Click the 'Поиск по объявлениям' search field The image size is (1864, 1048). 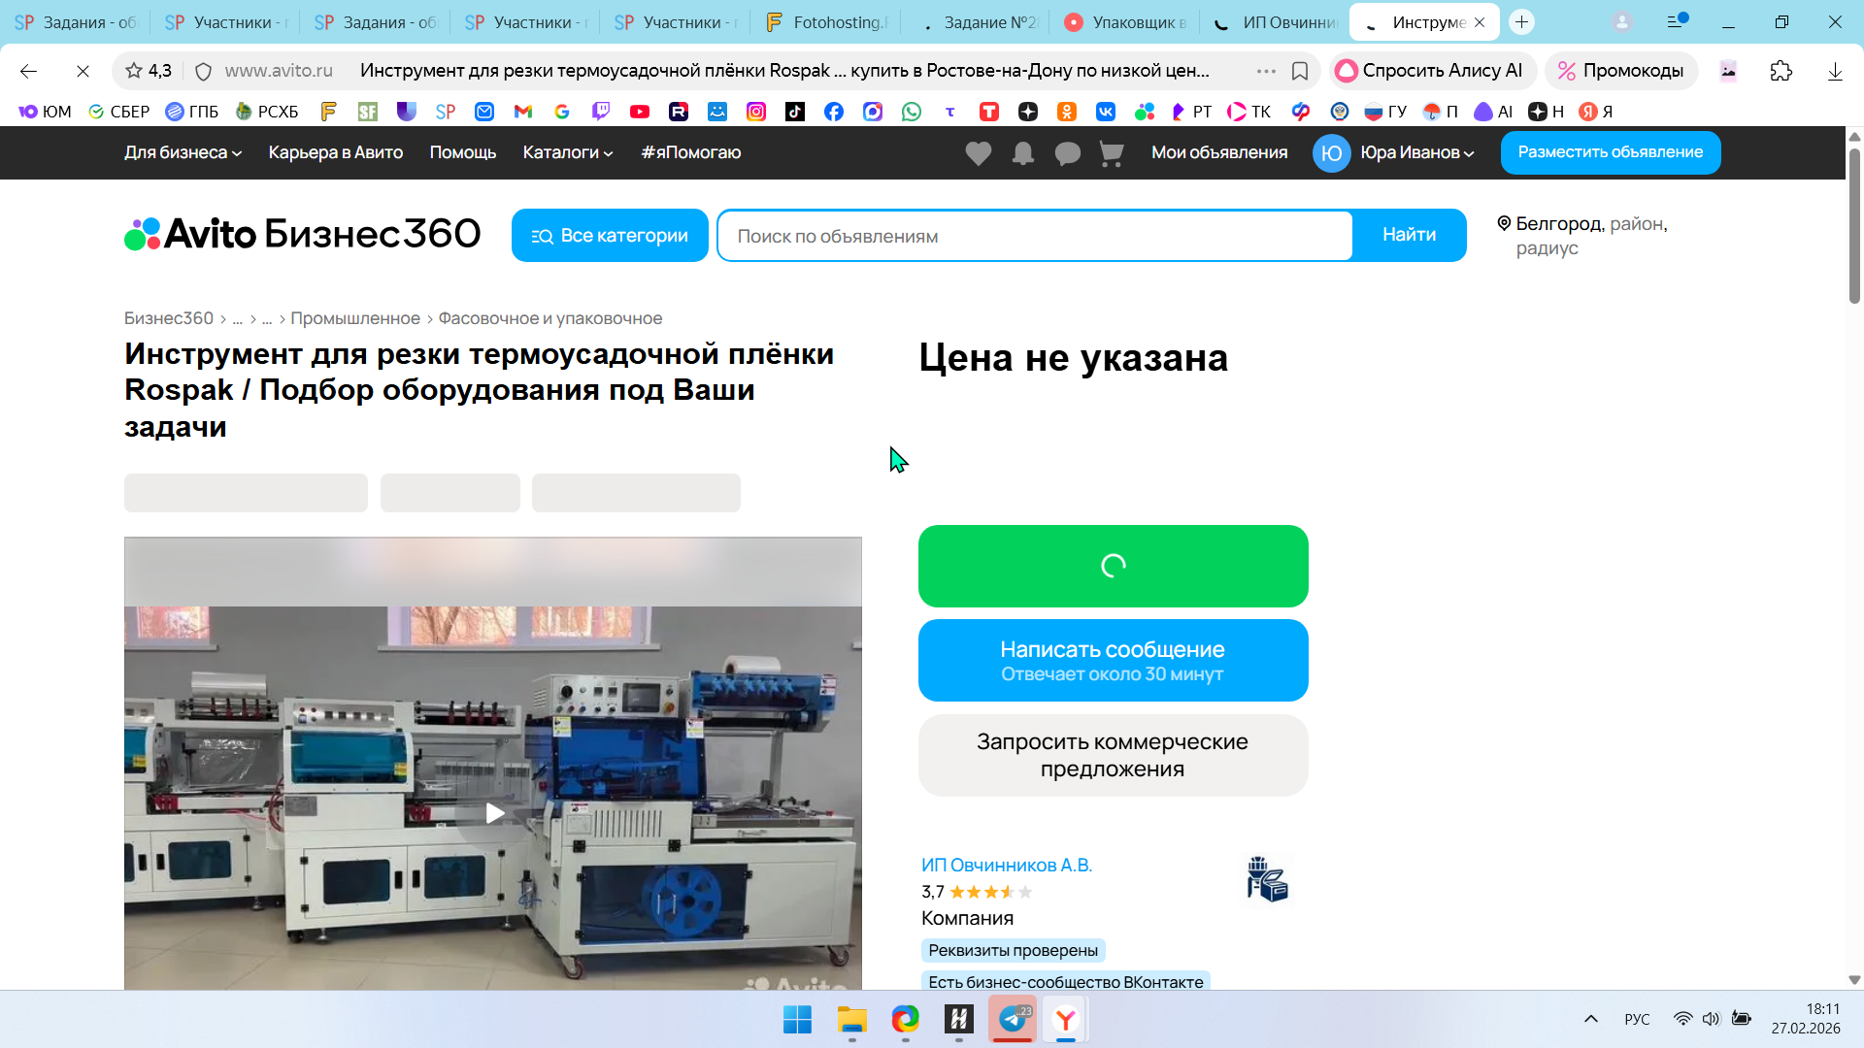pyautogui.click(x=1035, y=236)
